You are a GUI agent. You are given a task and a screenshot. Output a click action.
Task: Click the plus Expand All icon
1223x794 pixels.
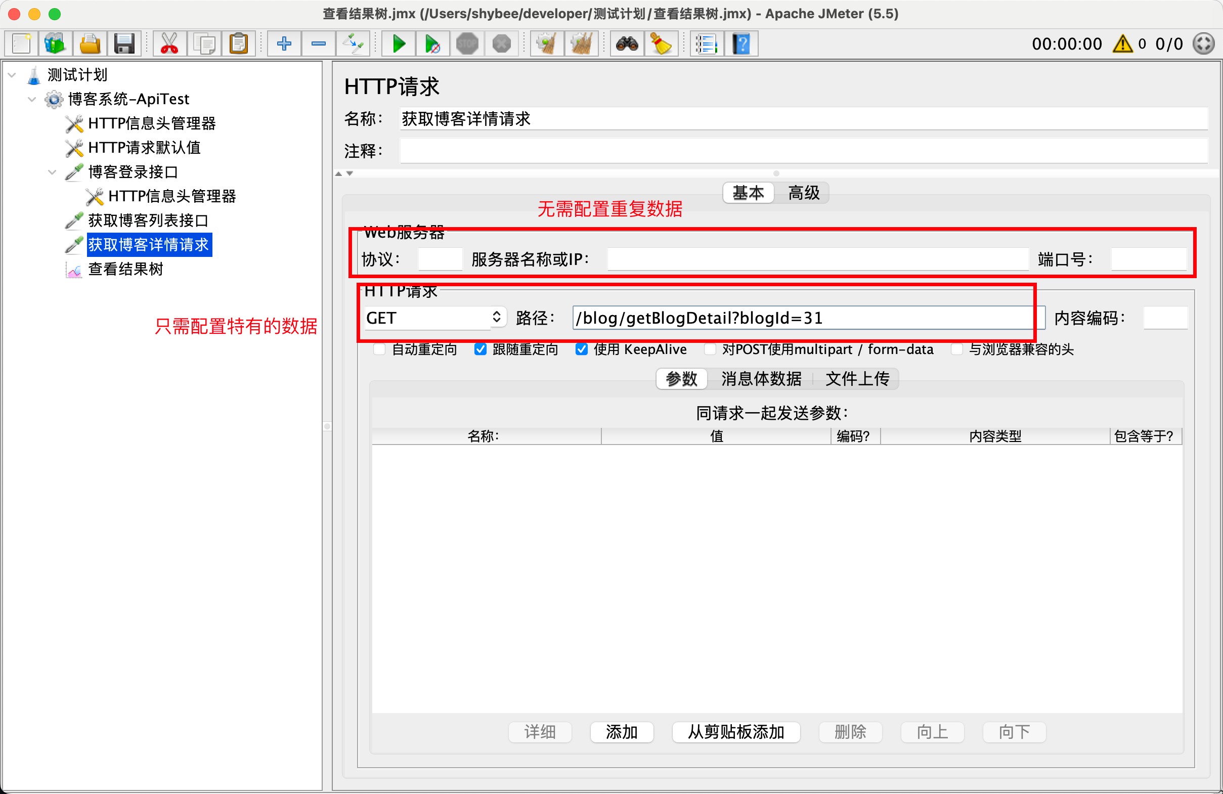coord(284,43)
